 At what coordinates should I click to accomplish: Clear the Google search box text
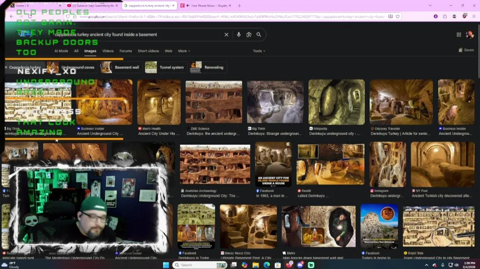pyautogui.click(x=226, y=34)
